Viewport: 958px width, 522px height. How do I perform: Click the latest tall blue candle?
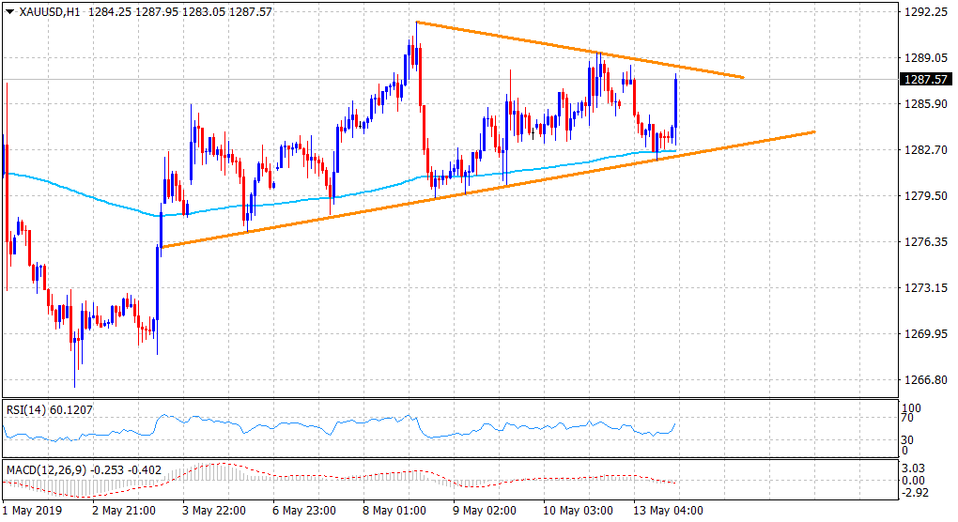coord(675,103)
